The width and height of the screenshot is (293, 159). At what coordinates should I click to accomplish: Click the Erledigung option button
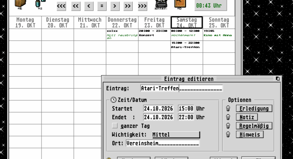[254, 109]
